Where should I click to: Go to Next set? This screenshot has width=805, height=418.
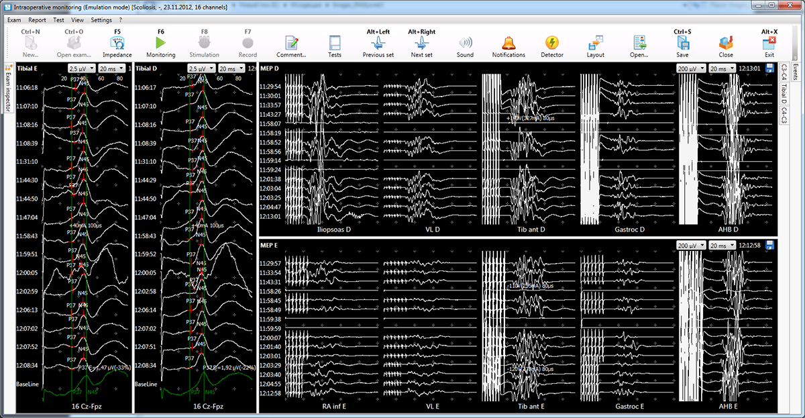[421, 44]
